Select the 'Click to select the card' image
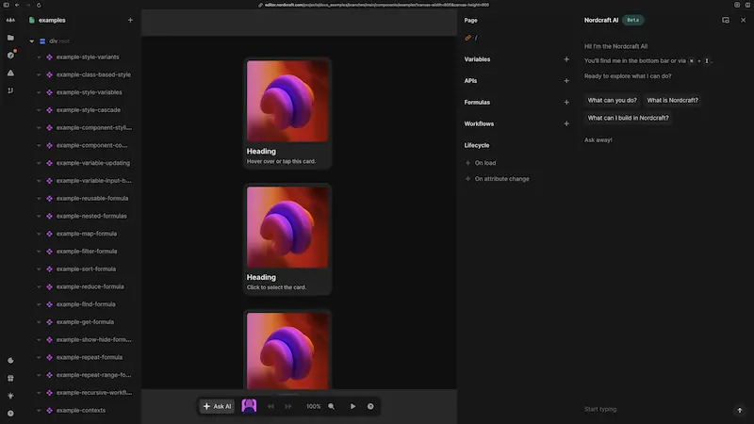 (x=287, y=227)
